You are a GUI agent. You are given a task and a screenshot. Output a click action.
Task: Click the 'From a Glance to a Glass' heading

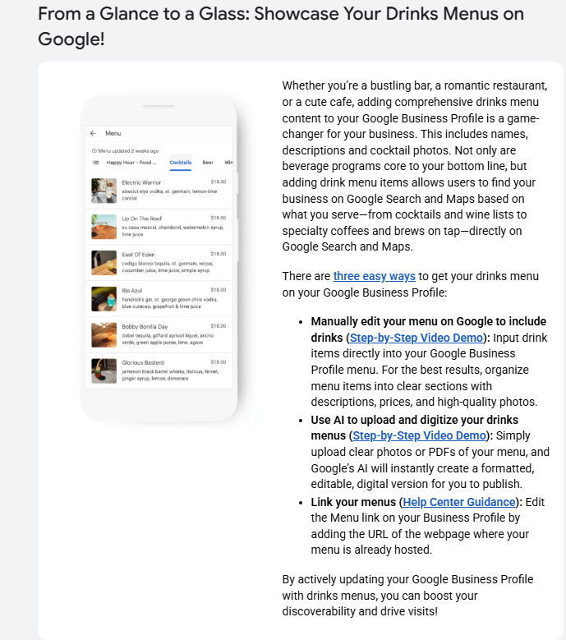pyautogui.click(x=281, y=26)
